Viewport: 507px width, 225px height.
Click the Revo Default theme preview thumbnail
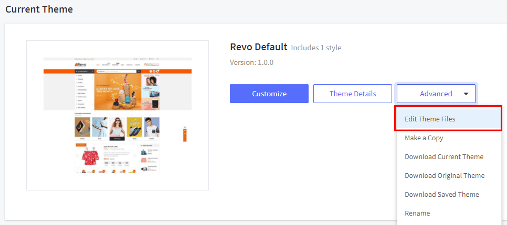pyautogui.click(x=118, y=115)
